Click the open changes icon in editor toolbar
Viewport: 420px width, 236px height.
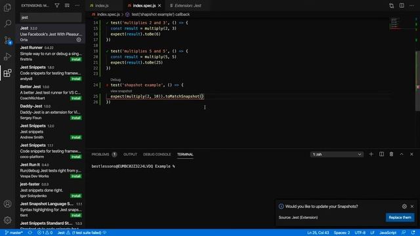tap(391, 5)
